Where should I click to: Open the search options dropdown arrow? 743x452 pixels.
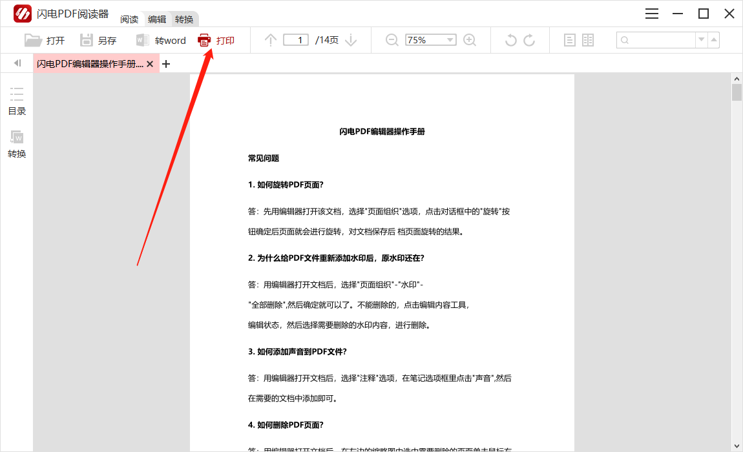(702, 39)
